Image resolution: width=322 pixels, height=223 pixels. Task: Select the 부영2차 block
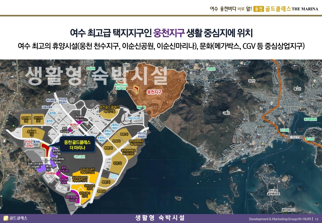click(118, 164)
